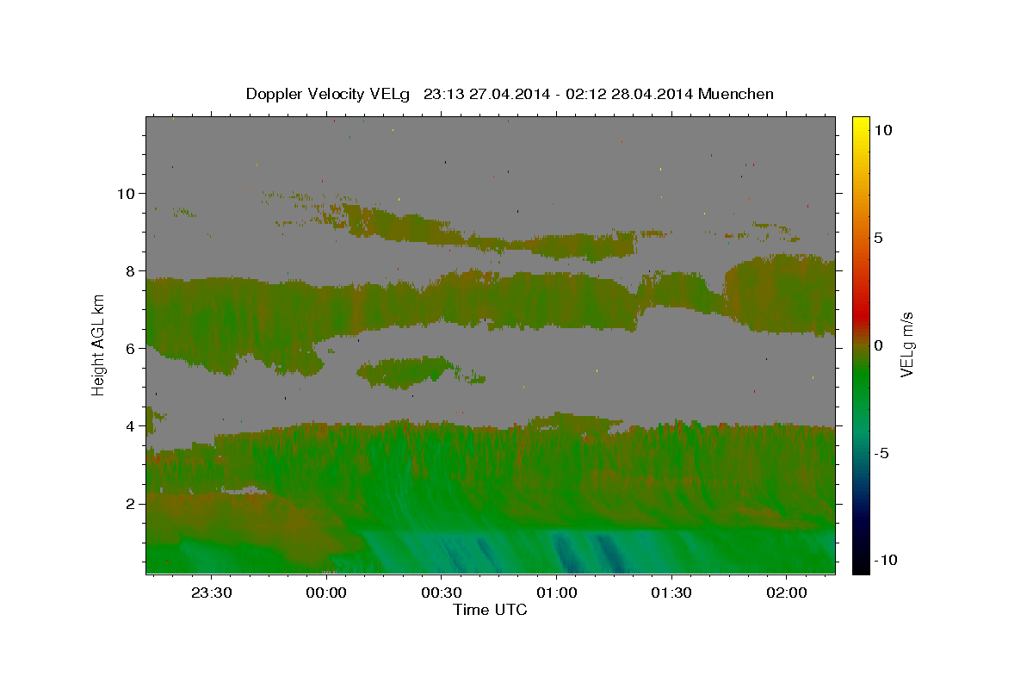Click the colorbar value 10 label

882,129
